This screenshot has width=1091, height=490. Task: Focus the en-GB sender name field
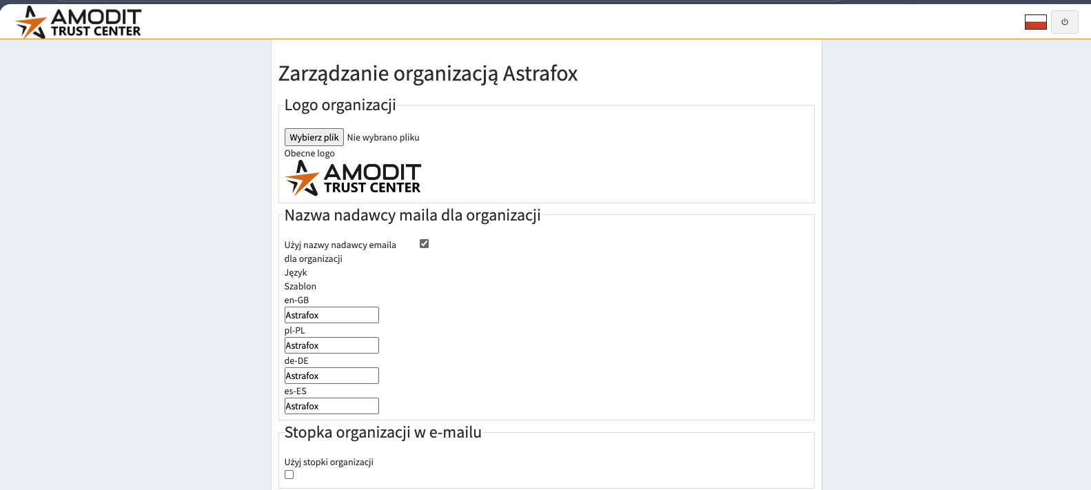pos(332,315)
